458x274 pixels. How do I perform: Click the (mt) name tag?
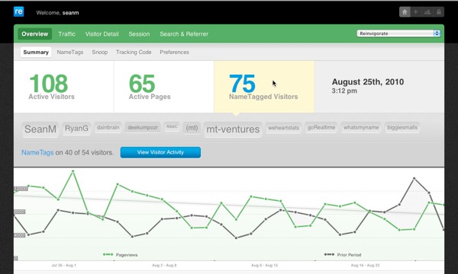(x=192, y=128)
